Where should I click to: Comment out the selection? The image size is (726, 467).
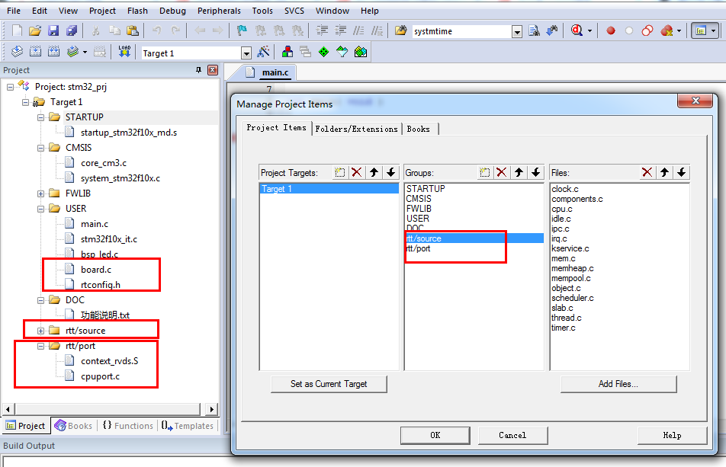point(358,31)
